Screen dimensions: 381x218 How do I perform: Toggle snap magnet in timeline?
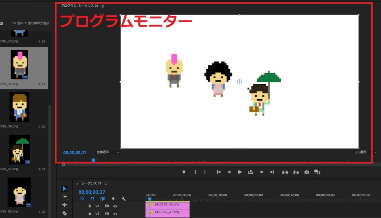tap(92, 199)
